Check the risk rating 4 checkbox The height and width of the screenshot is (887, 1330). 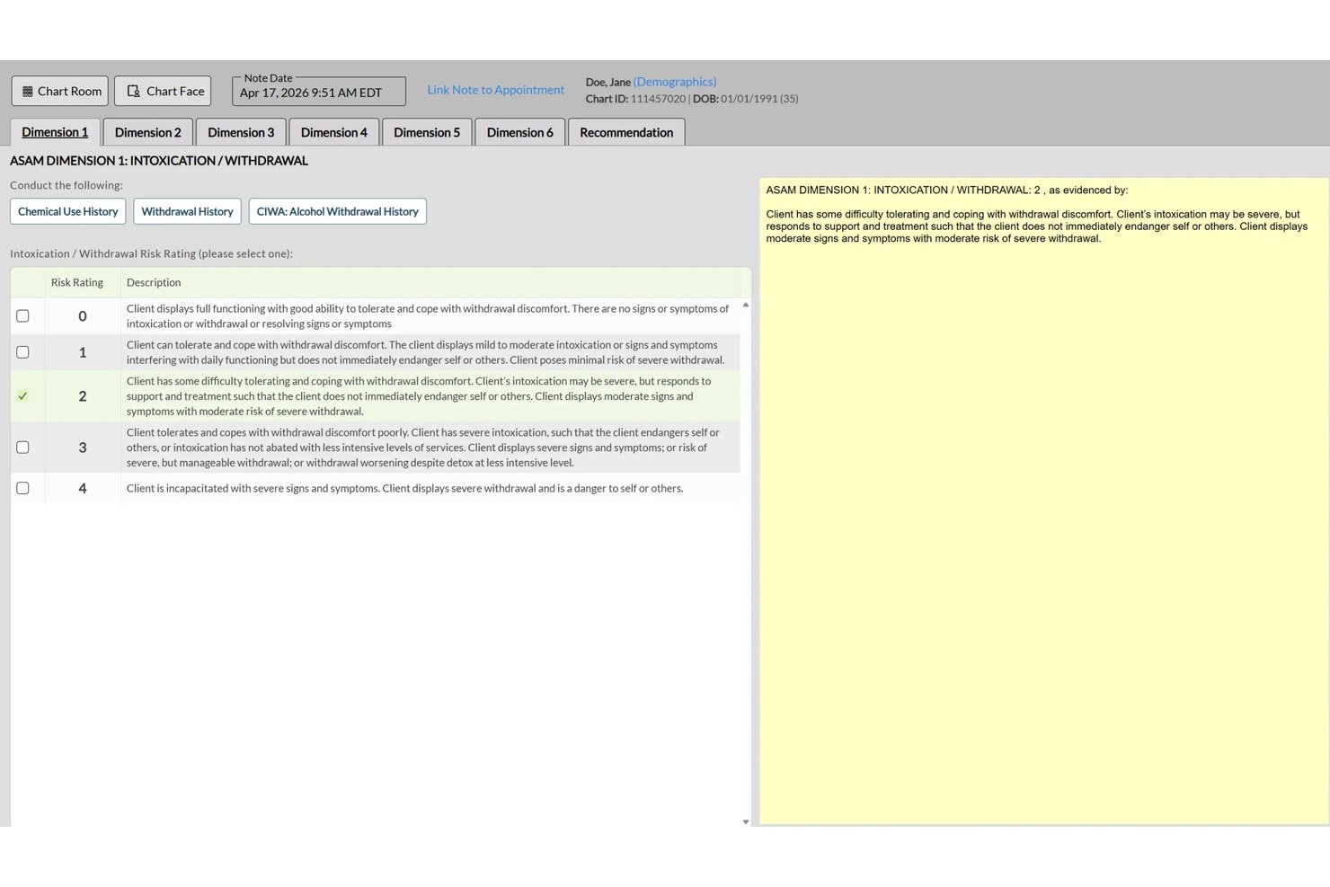pos(22,488)
